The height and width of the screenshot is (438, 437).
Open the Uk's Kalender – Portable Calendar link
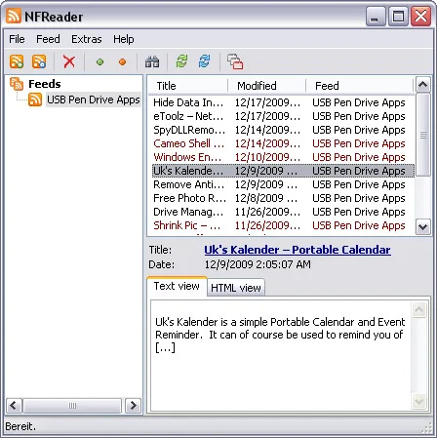[x=298, y=250]
